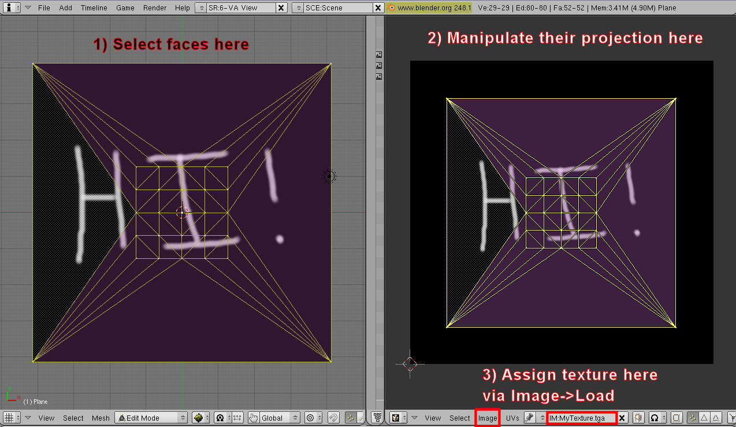The image size is (736, 427).
Task: Click the UV editor window type icon
Action: coord(396,418)
